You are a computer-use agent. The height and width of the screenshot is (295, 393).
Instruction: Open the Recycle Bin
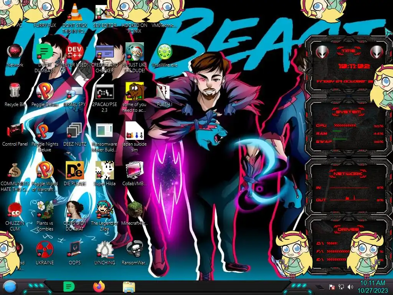pyautogui.click(x=15, y=95)
